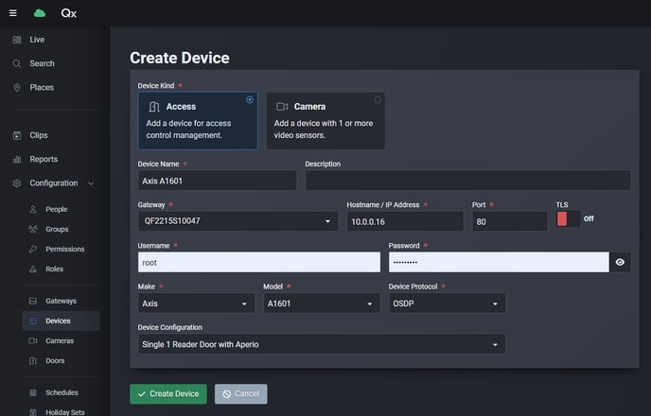Open the Gateway dropdown QF2215S10047
This screenshot has height=416, width=651.
(238, 221)
